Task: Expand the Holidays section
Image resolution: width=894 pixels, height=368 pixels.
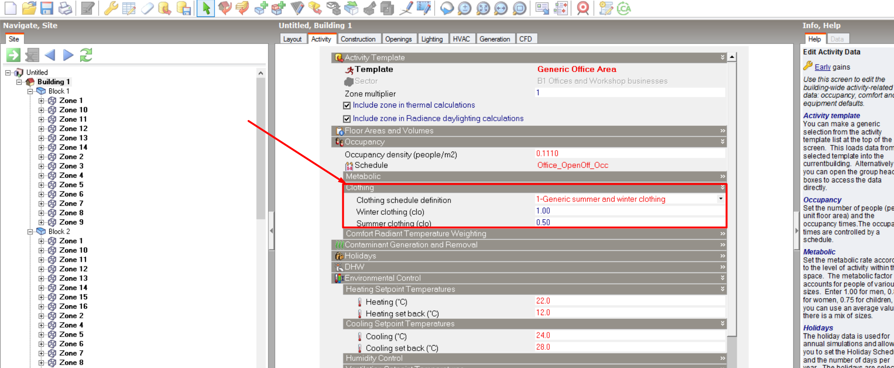Action: (x=529, y=256)
